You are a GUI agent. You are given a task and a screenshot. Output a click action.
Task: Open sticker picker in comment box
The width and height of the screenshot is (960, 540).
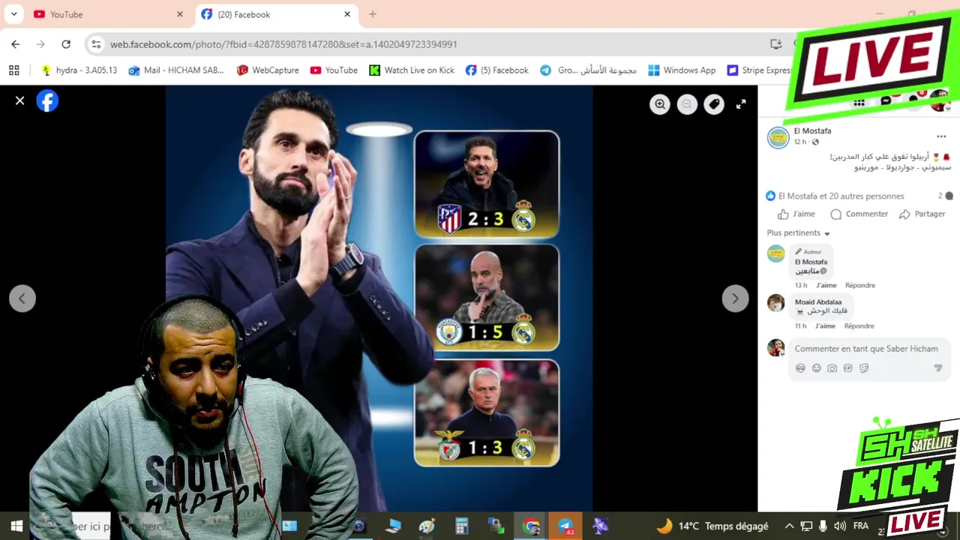[x=864, y=368]
